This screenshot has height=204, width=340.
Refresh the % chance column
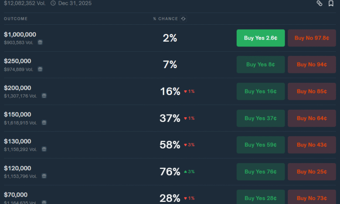click(x=183, y=19)
